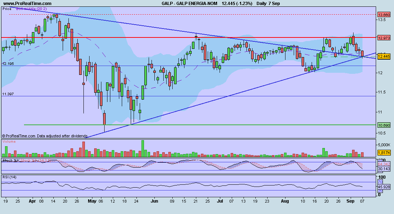Click the 09 date label after Jun
The height and width of the screenshot is (214, 394).
[x=172, y=201]
